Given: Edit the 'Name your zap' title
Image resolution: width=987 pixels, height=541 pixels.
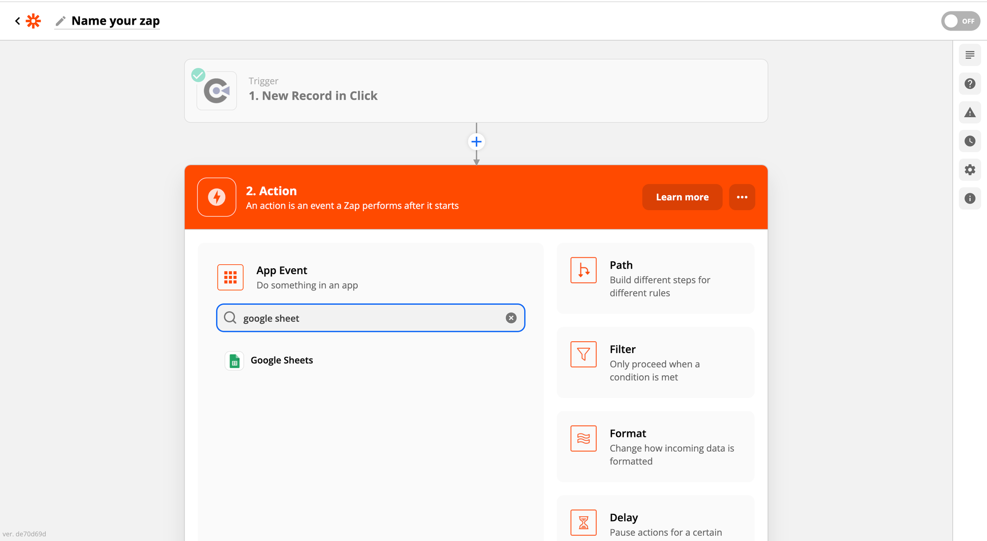Looking at the screenshot, I should click(115, 21).
